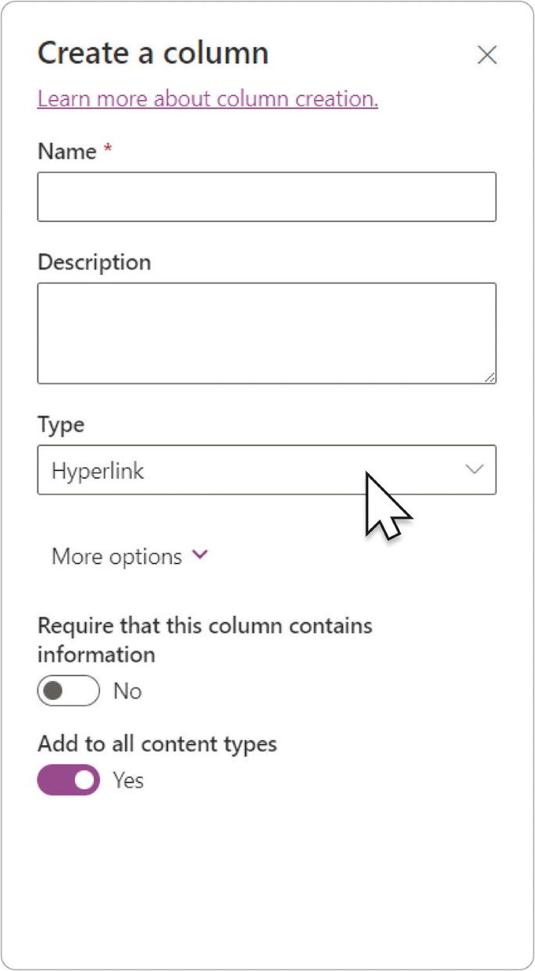Click the red required asterisk next to Name
535x971 pixels.
(x=108, y=148)
